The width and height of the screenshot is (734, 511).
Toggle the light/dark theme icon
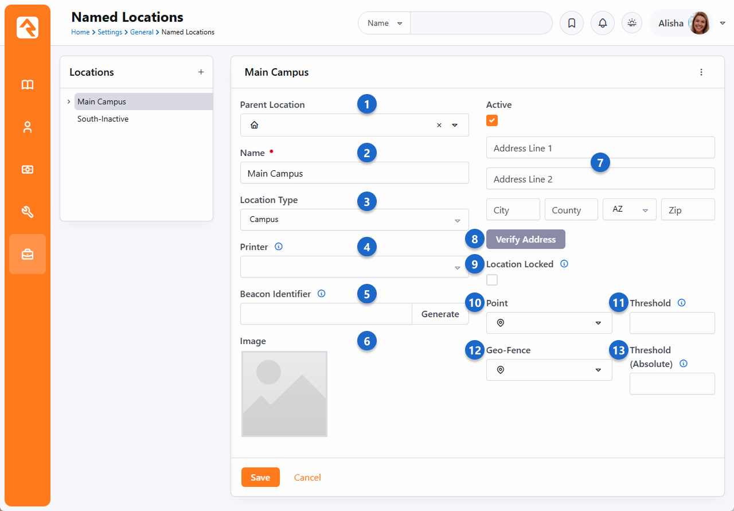click(632, 24)
